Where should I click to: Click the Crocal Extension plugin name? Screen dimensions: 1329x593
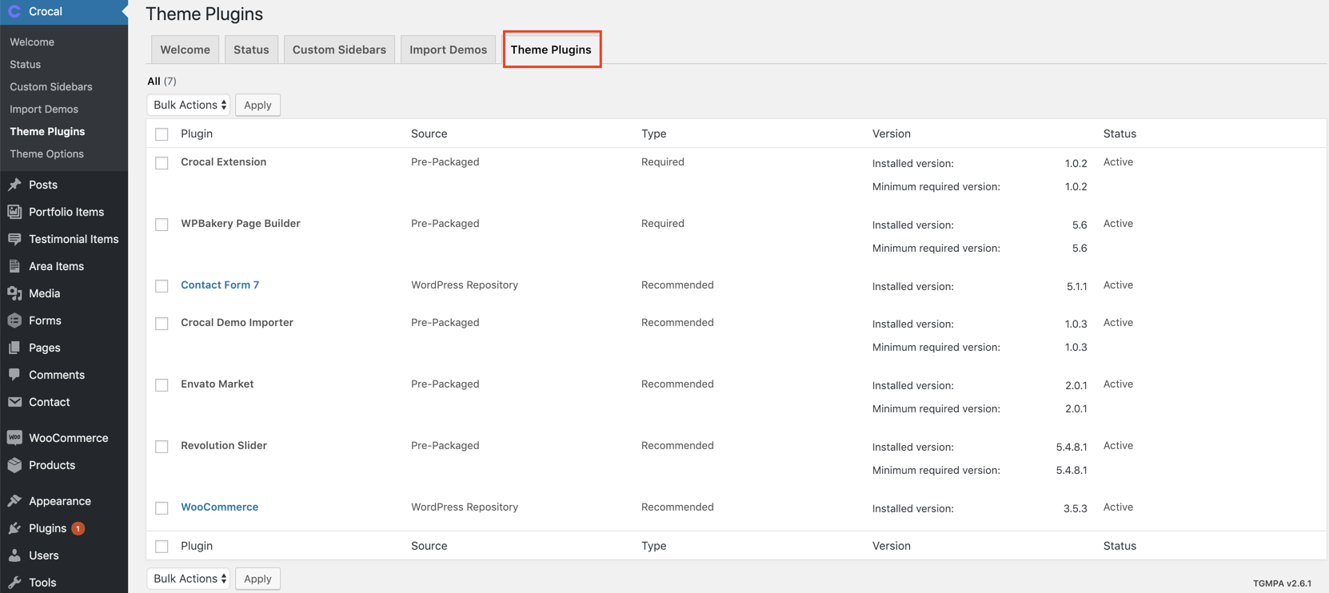(x=223, y=161)
